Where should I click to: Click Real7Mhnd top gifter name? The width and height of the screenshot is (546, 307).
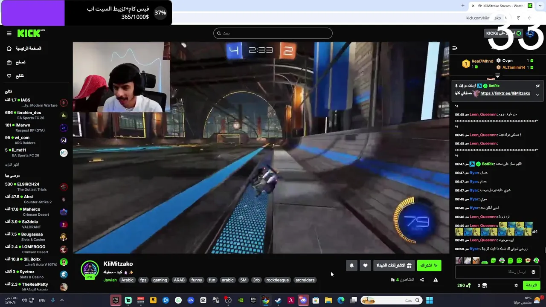click(x=482, y=61)
